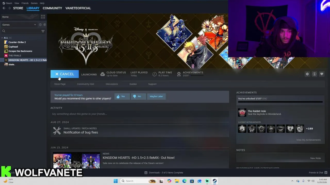The width and height of the screenshot is (330, 185).
Task: Open the Friends menu
Action: tap(25, 3)
